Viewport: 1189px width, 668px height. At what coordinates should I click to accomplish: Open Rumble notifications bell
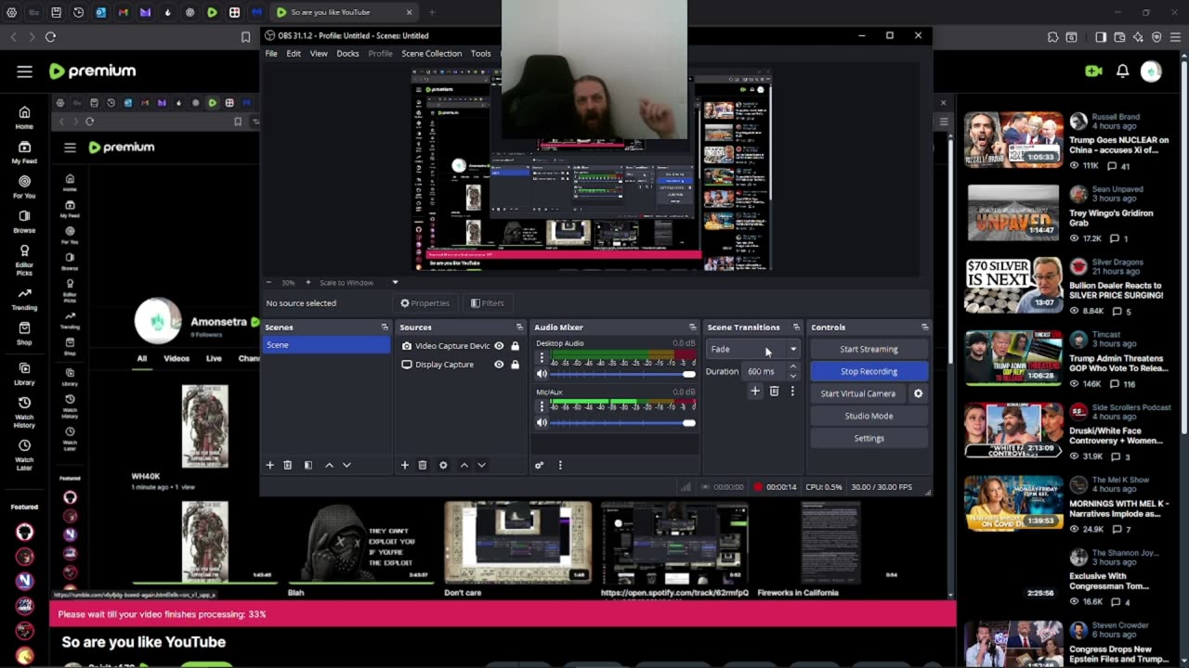pyautogui.click(x=1122, y=71)
